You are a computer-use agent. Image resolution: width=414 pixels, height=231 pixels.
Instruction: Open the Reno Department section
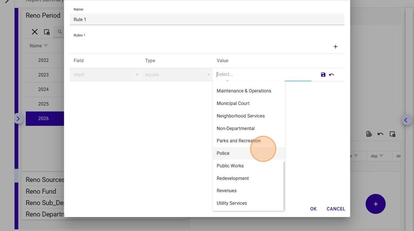[x=45, y=214]
